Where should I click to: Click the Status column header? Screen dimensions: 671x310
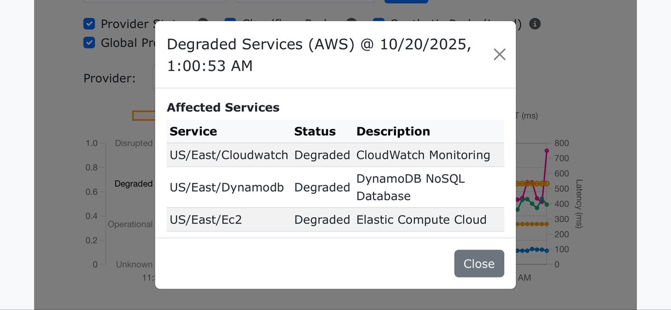(315, 131)
